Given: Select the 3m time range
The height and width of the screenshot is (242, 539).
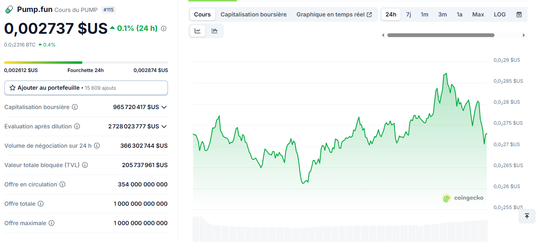Looking at the screenshot, I should [x=443, y=14].
